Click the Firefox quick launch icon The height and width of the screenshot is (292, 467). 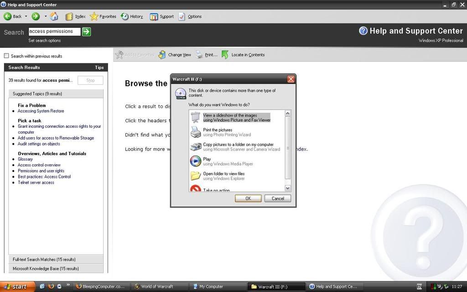pos(51,287)
